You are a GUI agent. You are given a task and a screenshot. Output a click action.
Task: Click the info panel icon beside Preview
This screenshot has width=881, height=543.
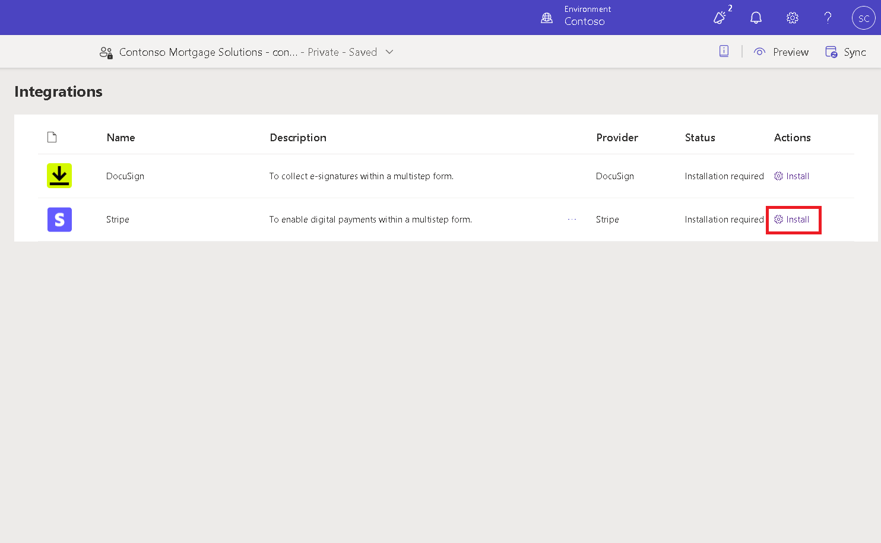724,52
